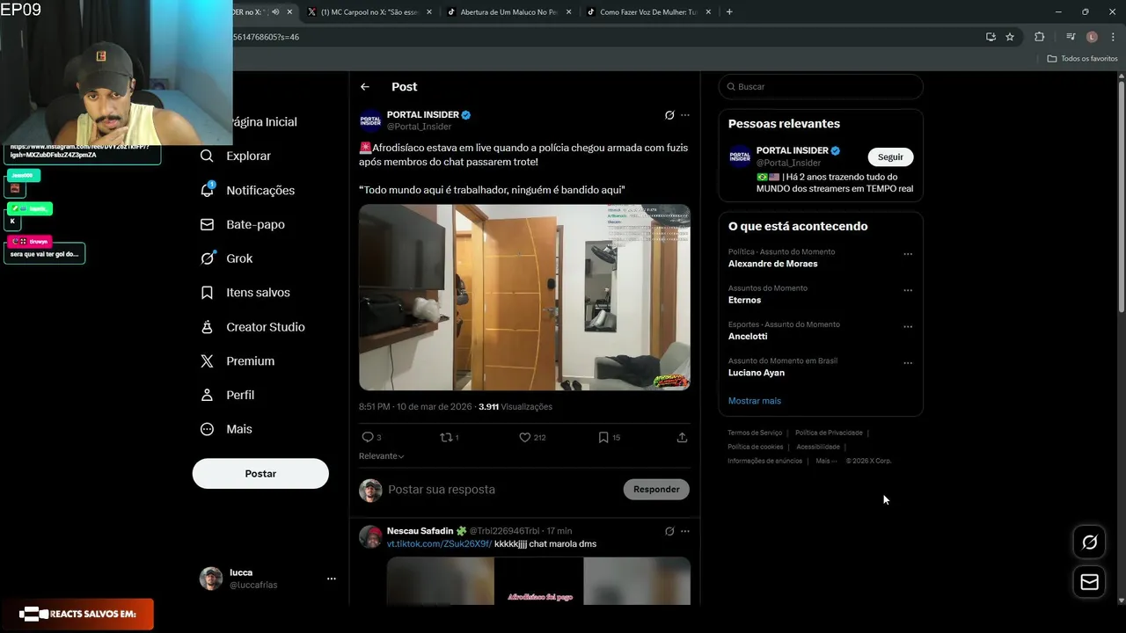Open Acessibilidade footer link
The image size is (1126, 633).
[818, 447]
